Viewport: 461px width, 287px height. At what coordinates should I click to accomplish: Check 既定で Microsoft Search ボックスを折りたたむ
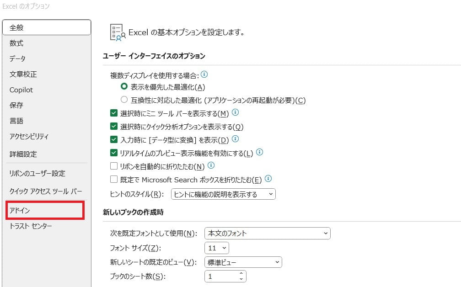pos(114,179)
